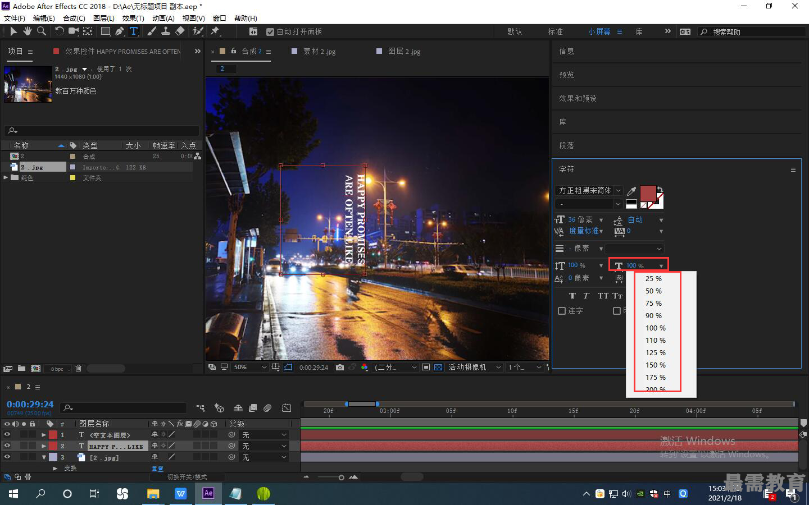
Task: Open the 动画(A) menu
Action: click(x=163, y=18)
